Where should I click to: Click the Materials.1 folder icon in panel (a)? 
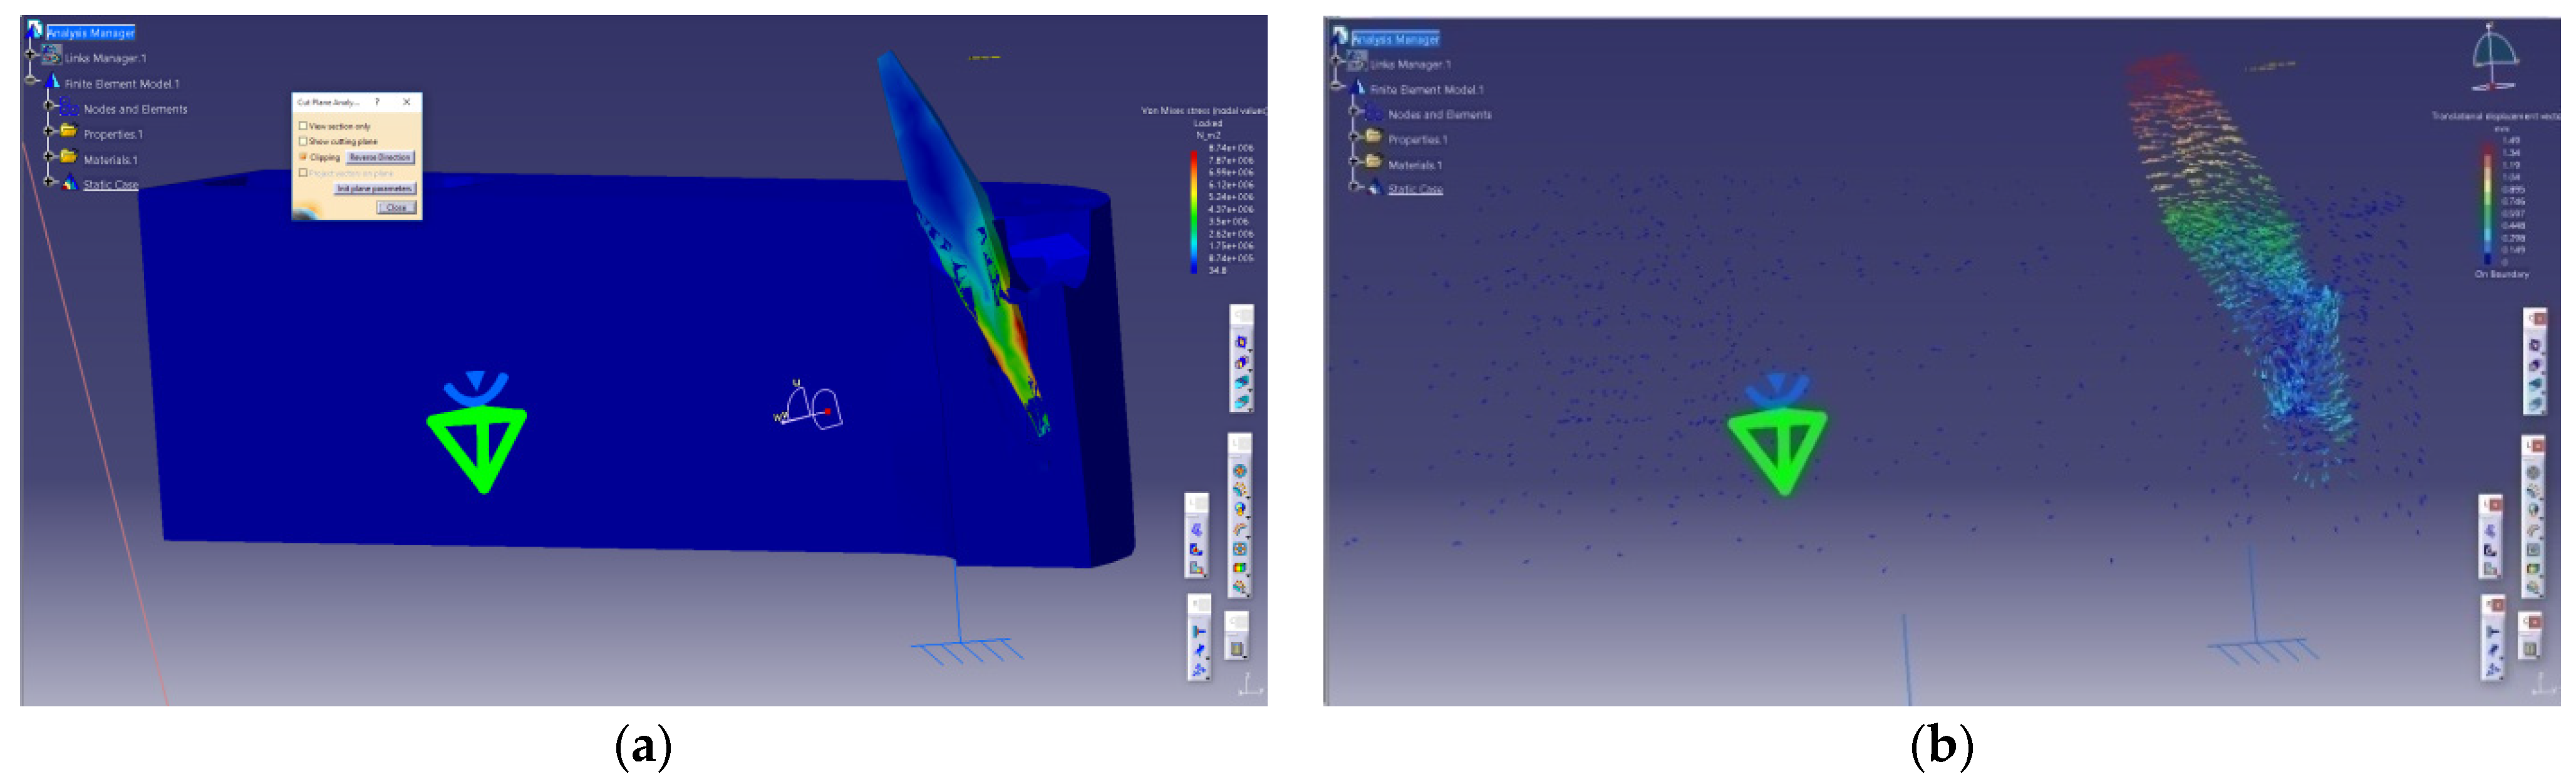pyautogui.click(x=69, y=158)
